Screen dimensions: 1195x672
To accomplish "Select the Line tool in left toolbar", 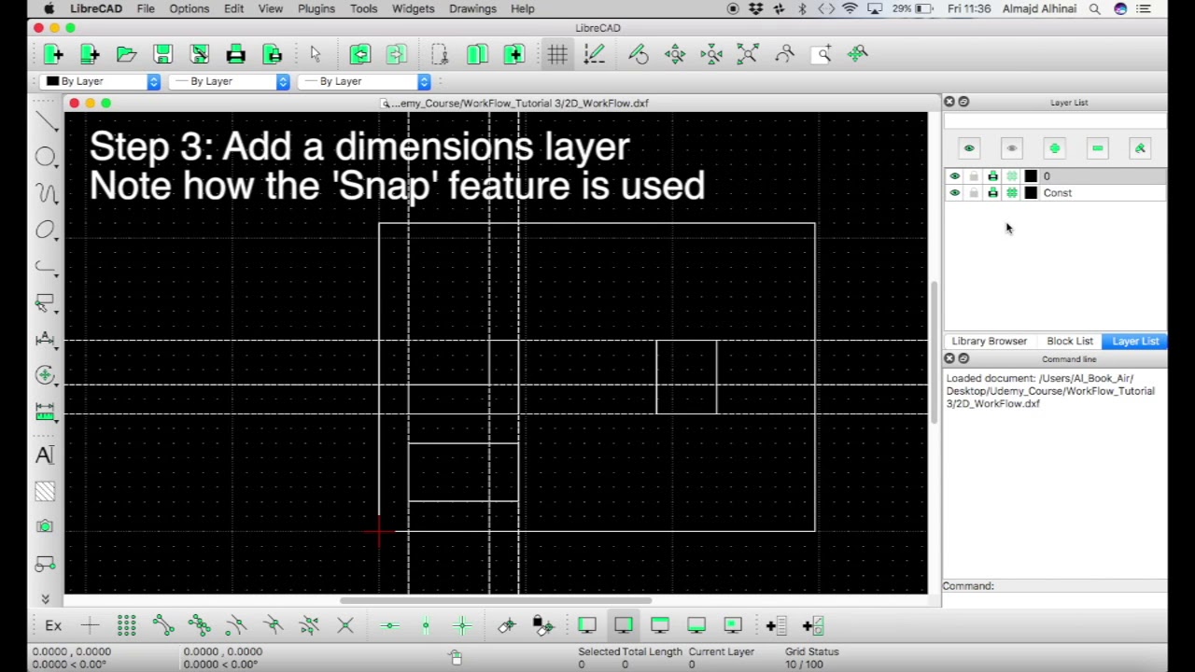I will [x=45, y=121].
